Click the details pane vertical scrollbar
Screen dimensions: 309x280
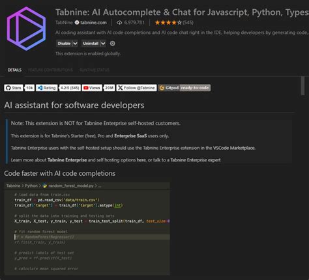pos(302,86)
